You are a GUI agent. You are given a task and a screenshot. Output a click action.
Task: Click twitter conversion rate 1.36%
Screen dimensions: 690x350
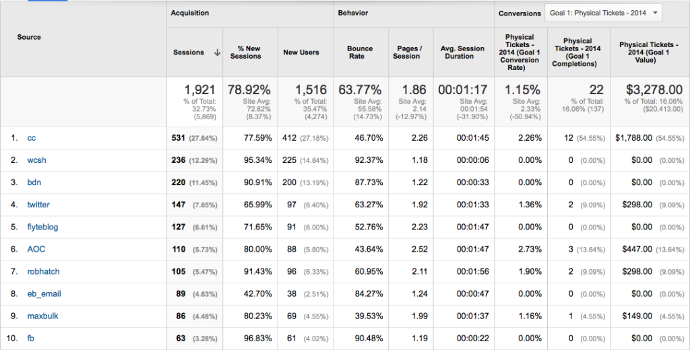click(x=530, y=205)
